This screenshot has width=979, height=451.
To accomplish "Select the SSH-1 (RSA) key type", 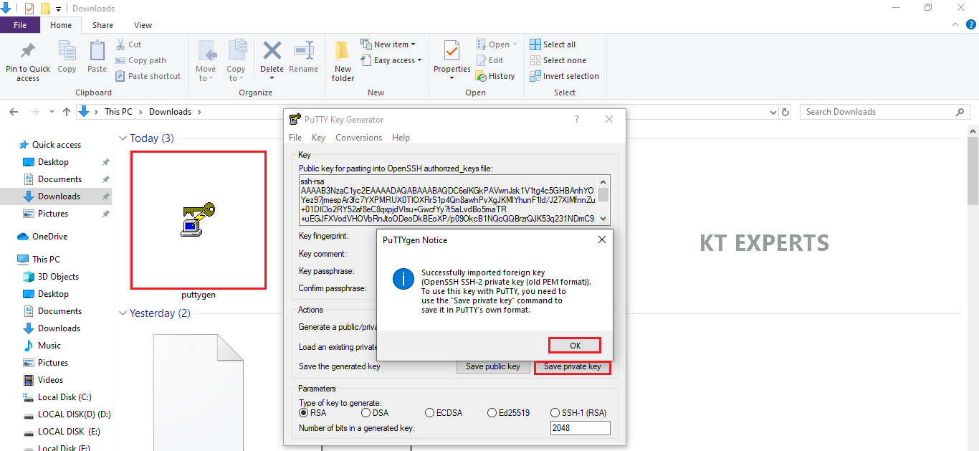I will tap(555, 412).
